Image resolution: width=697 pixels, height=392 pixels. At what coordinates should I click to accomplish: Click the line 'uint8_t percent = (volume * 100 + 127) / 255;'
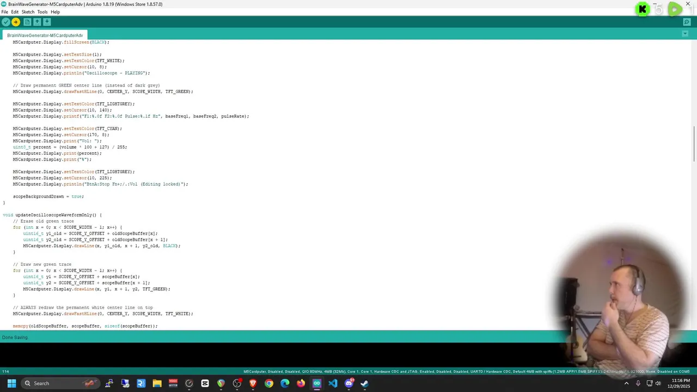pos(70,147)
